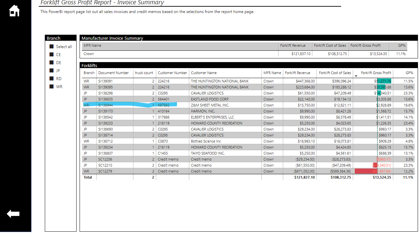420x233 pixels.
Task: Go to report home page icon
Action: 14,11
